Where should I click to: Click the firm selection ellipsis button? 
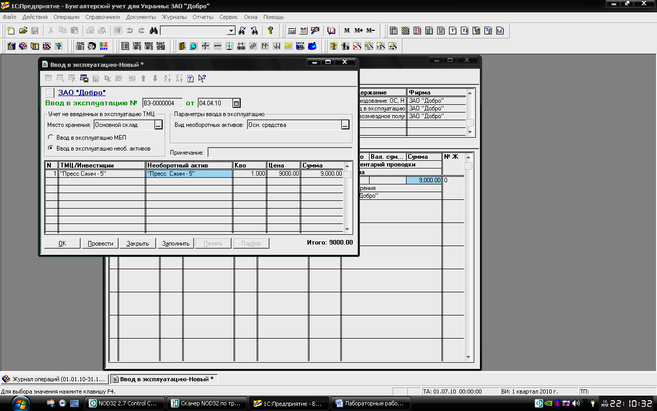click(49, 92)
